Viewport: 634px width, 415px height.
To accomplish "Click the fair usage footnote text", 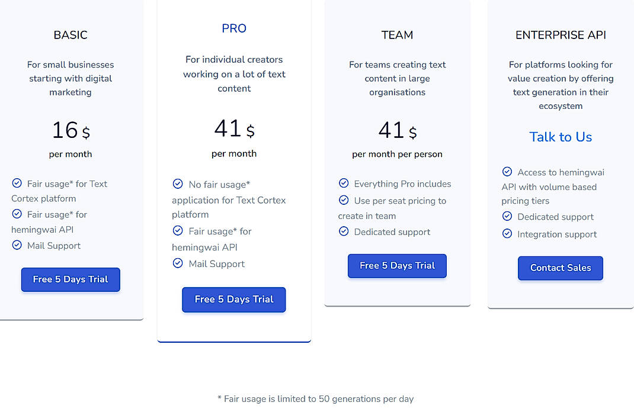I will [x=317, y=398].
